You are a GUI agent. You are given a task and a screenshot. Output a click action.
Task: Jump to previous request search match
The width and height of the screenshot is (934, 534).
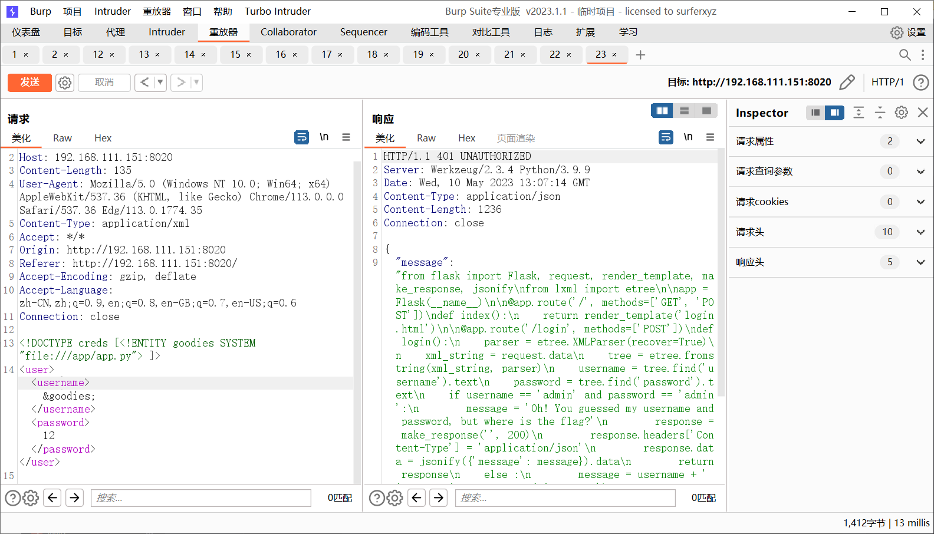pos(52,498)
